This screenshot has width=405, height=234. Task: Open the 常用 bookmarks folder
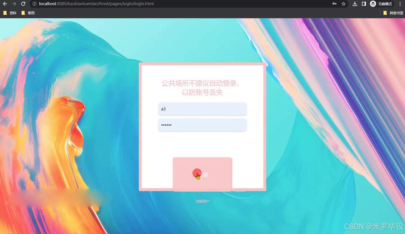coord(28,13)
